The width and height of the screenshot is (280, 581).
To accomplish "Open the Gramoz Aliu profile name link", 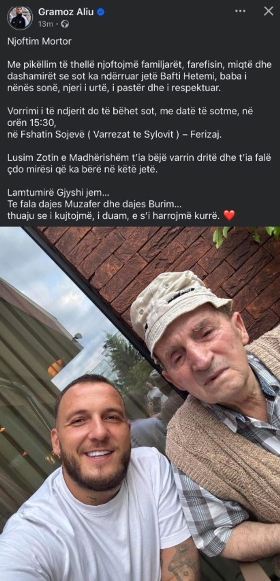I will point(66,12).
